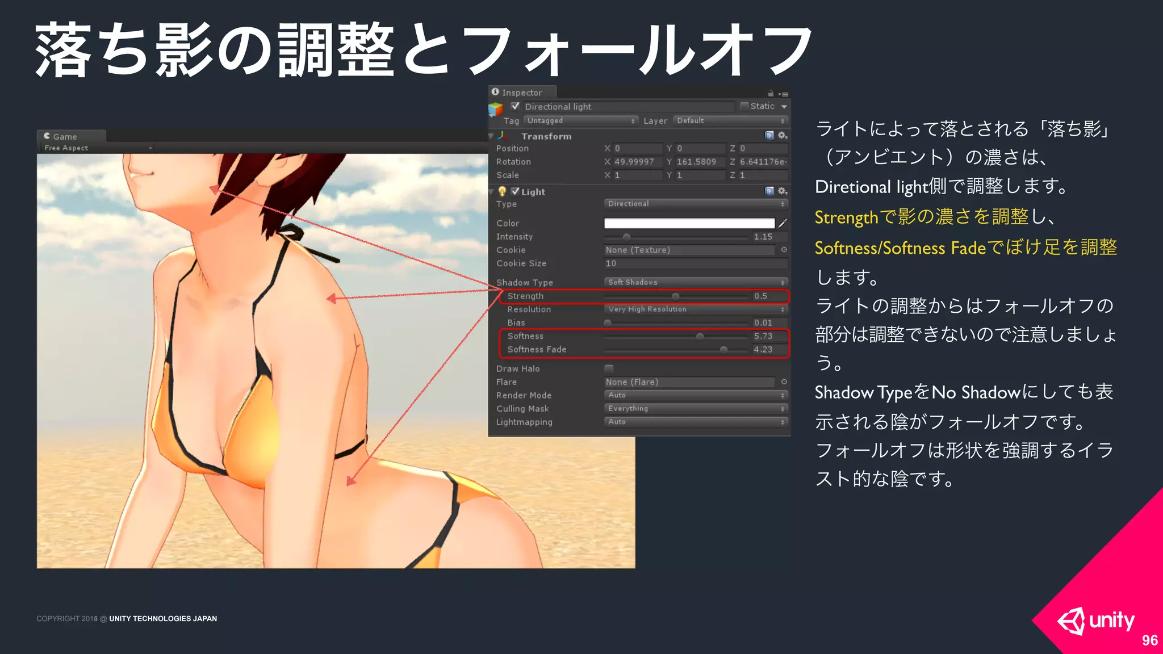Open the Render Mode dropdown

click(x=696, y=395)
